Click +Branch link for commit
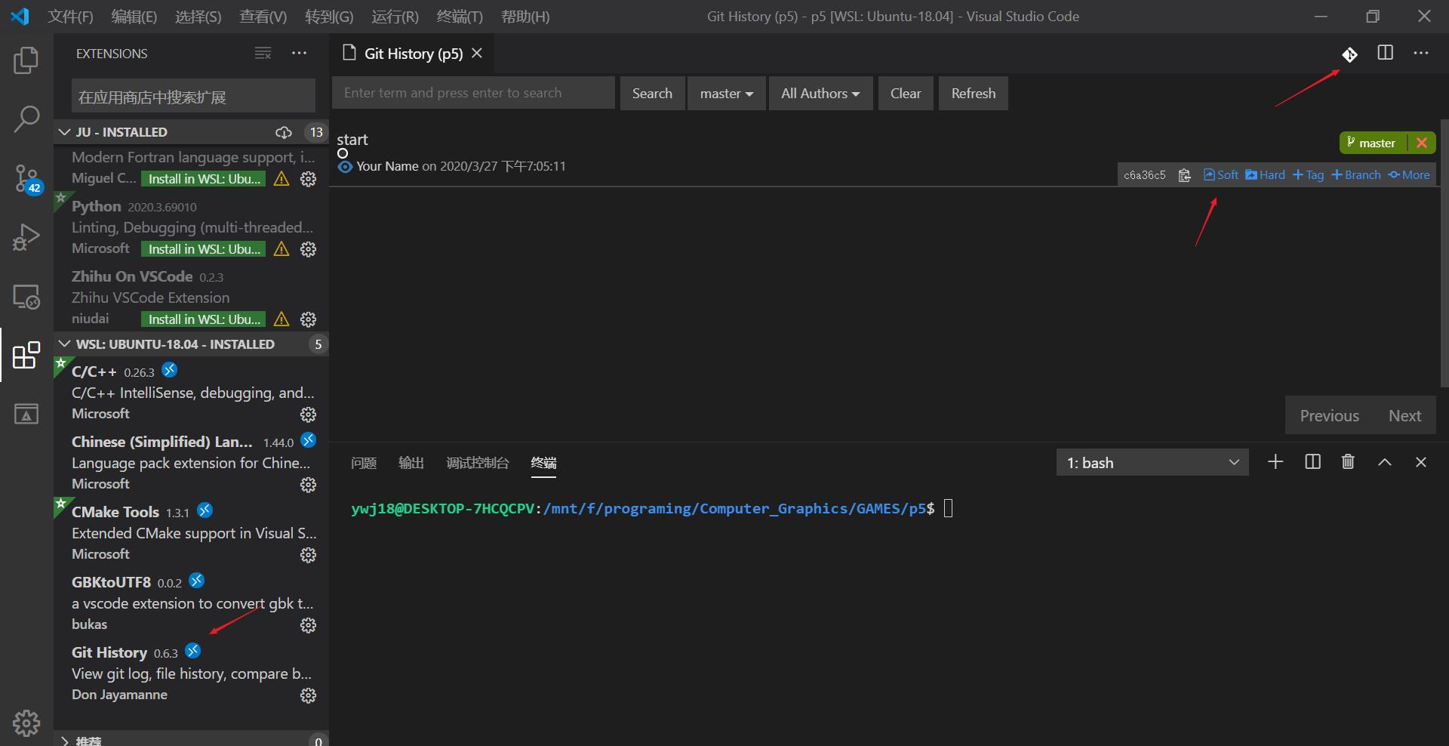1449x746 pixels. 1356,175
